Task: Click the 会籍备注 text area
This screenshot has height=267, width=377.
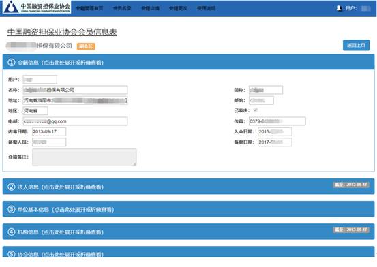Action: 85,157
